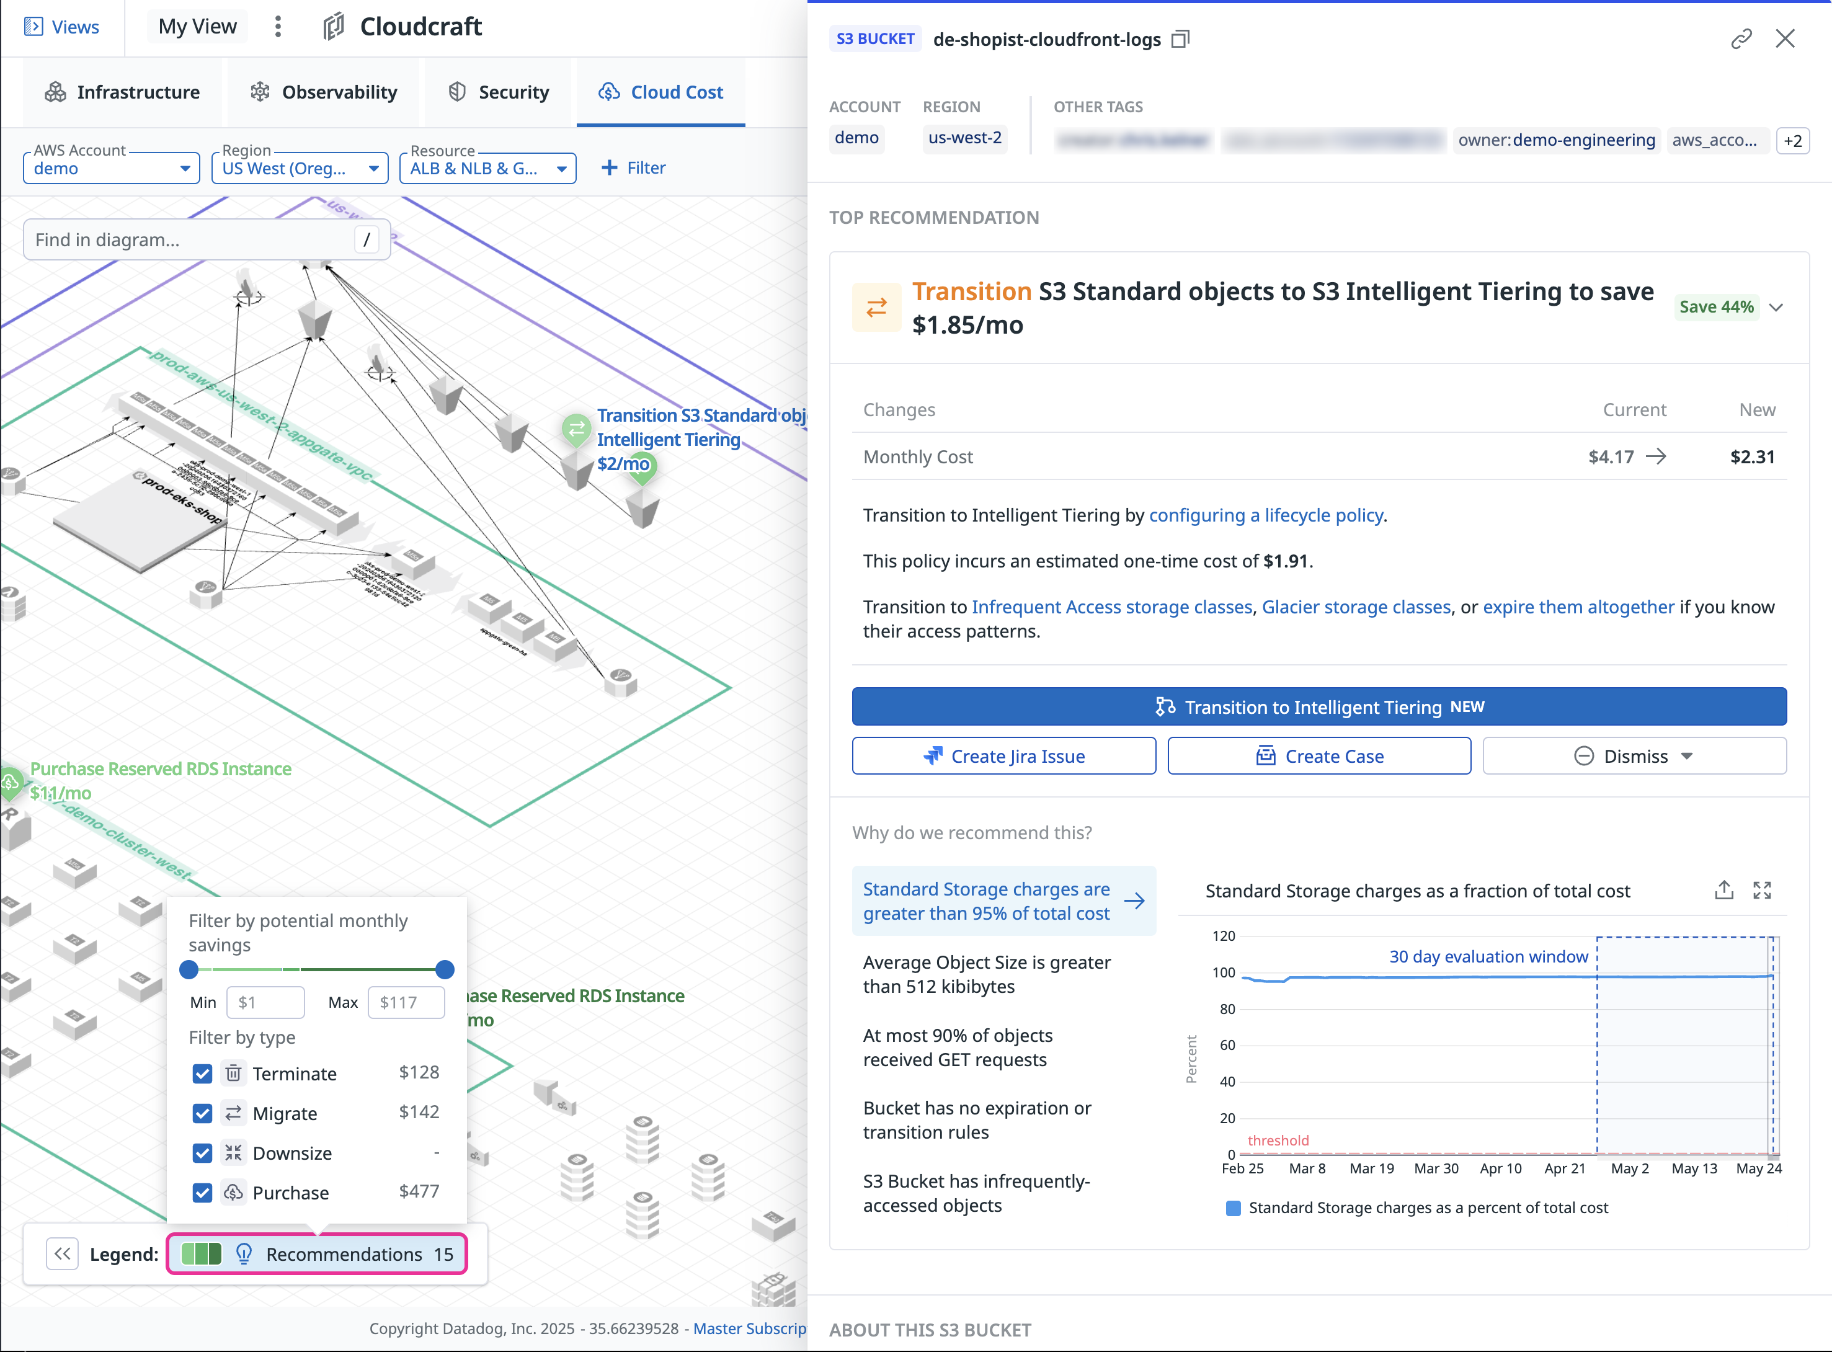This screenshot has width=1832, height=1352.
Task: Open Infrequent Access storage classes link
Action: click(1111, 607)
